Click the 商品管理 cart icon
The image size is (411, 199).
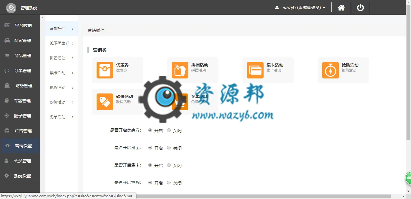tap(7, 55)
